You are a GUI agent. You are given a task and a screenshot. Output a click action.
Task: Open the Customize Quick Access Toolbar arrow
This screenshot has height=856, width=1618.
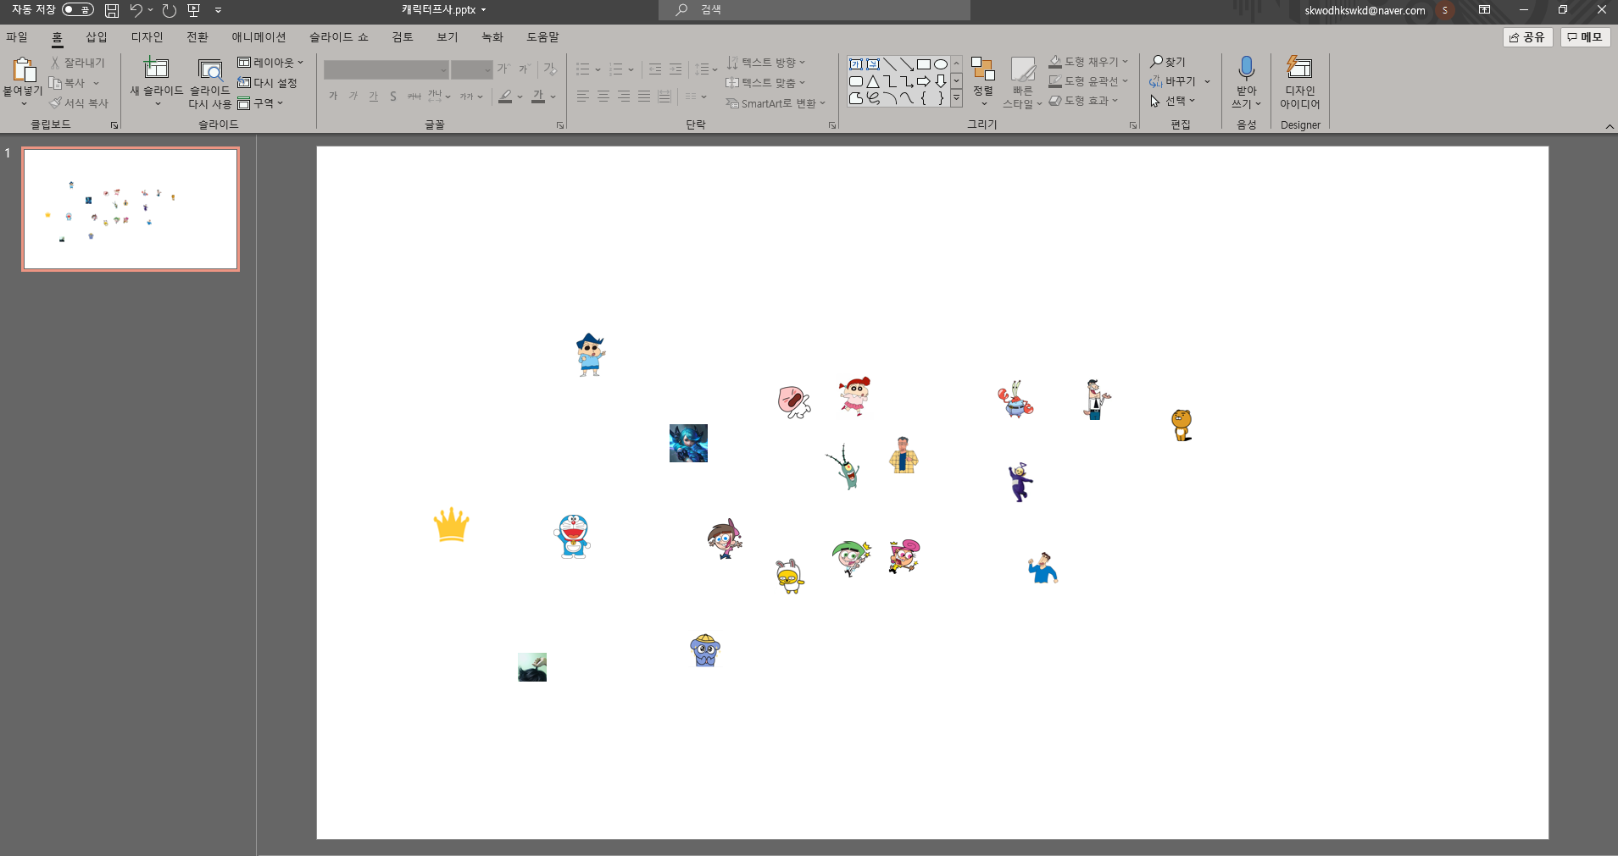[x=218, y=10]
